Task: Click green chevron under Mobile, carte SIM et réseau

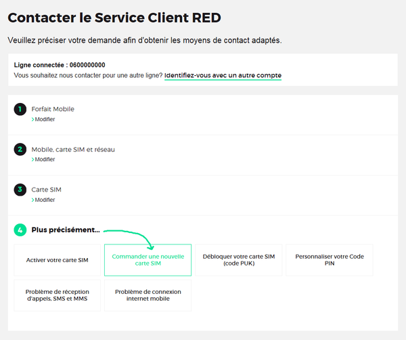Action: pos(33,159)
